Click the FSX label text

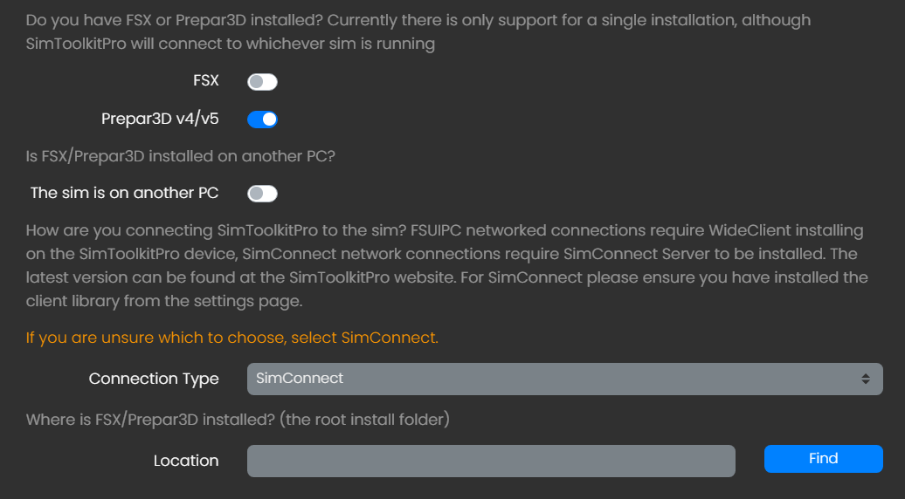click(x=206, y=81)
